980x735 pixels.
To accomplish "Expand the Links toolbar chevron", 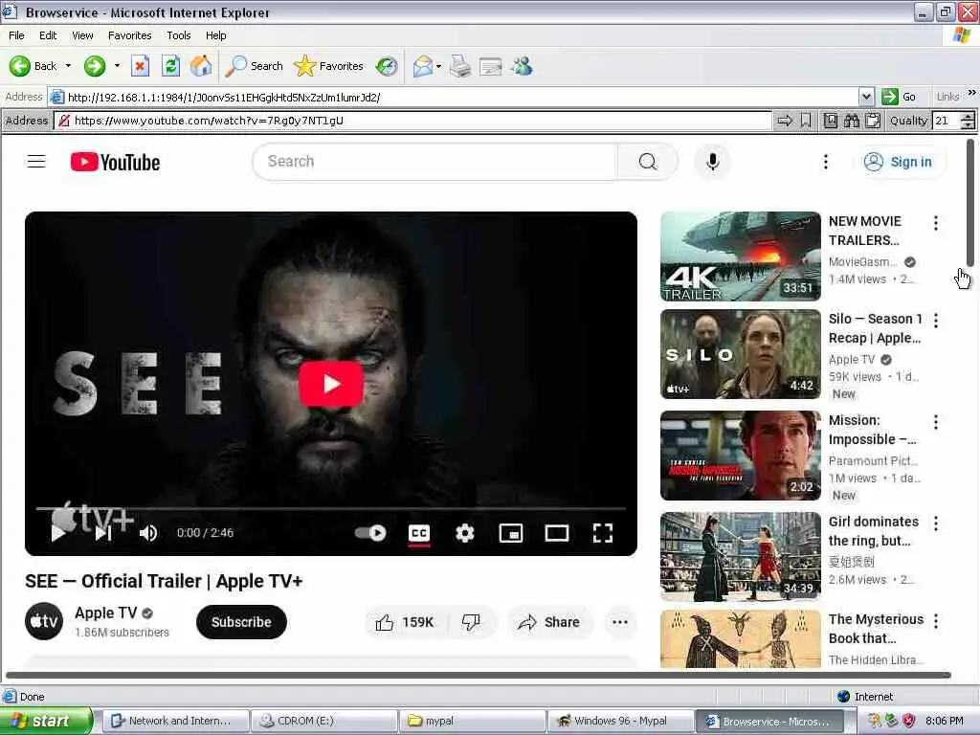I will point(971,93).
